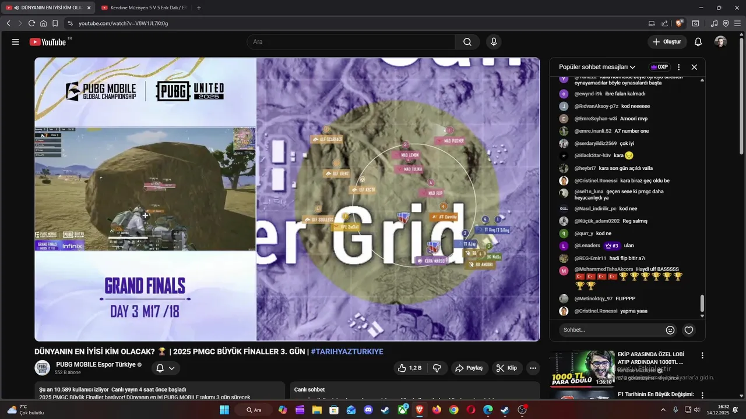Click the Klip clip button

coord(507,368)
